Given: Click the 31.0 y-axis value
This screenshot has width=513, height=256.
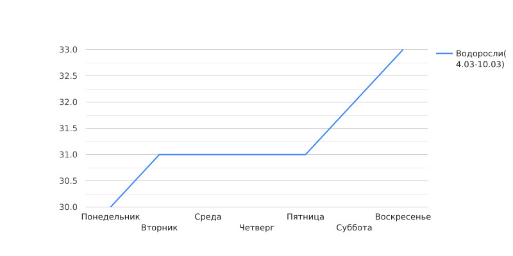Looking at the screenshot, I should (68, 154).
